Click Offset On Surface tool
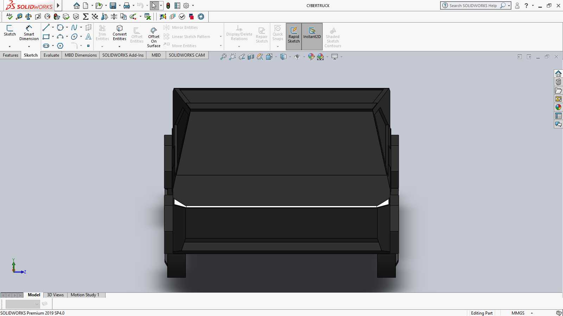563x316 pixels. (x=154, y=37)
